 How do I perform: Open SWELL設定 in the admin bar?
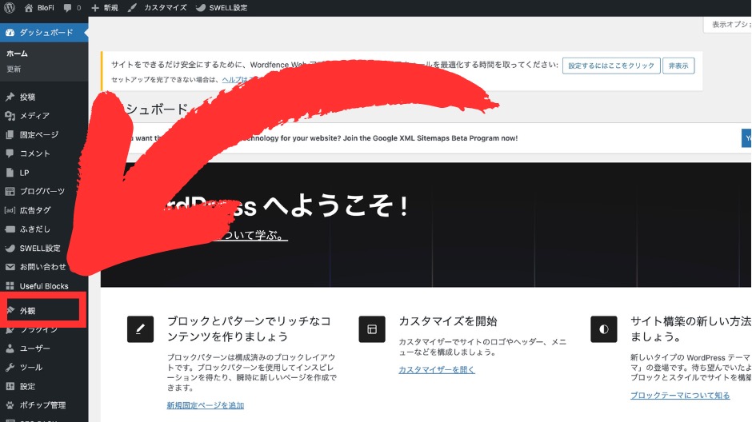(222, 8)
